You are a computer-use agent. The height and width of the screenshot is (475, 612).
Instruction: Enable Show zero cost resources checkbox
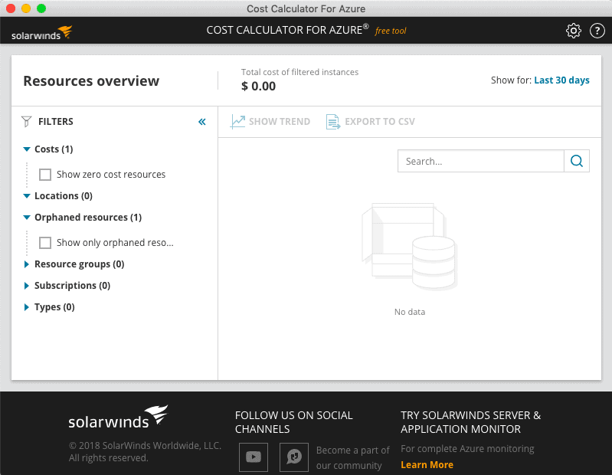click(x=45, y=175)
